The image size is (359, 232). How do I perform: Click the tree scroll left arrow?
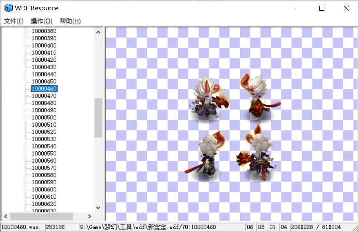point(6,216)
